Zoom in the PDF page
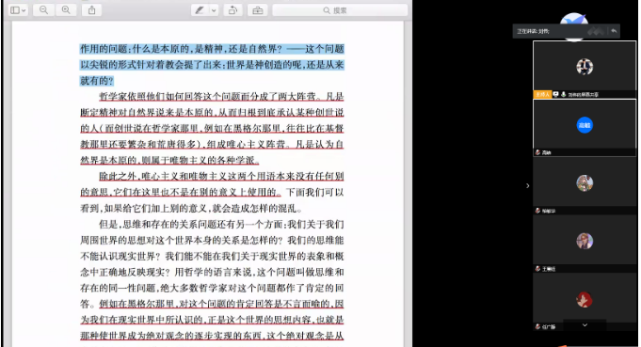The height and width of the screenshot is (347, 641). [x=66, y=10]
